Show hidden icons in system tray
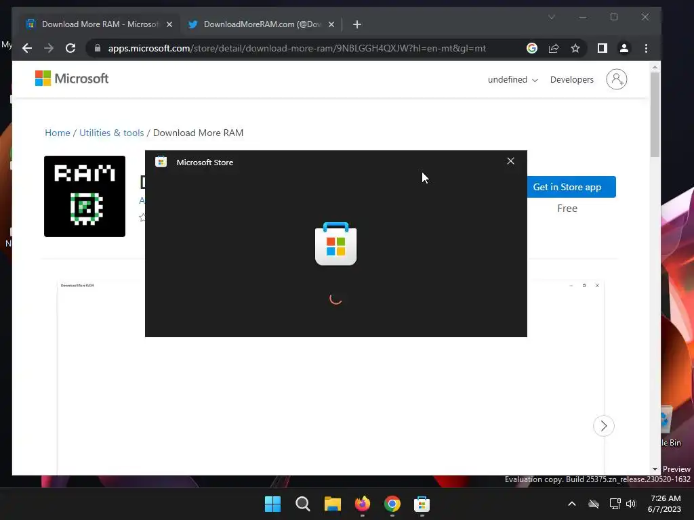The width and height of the screenshot is (694, 520). [x=572, y=504]
